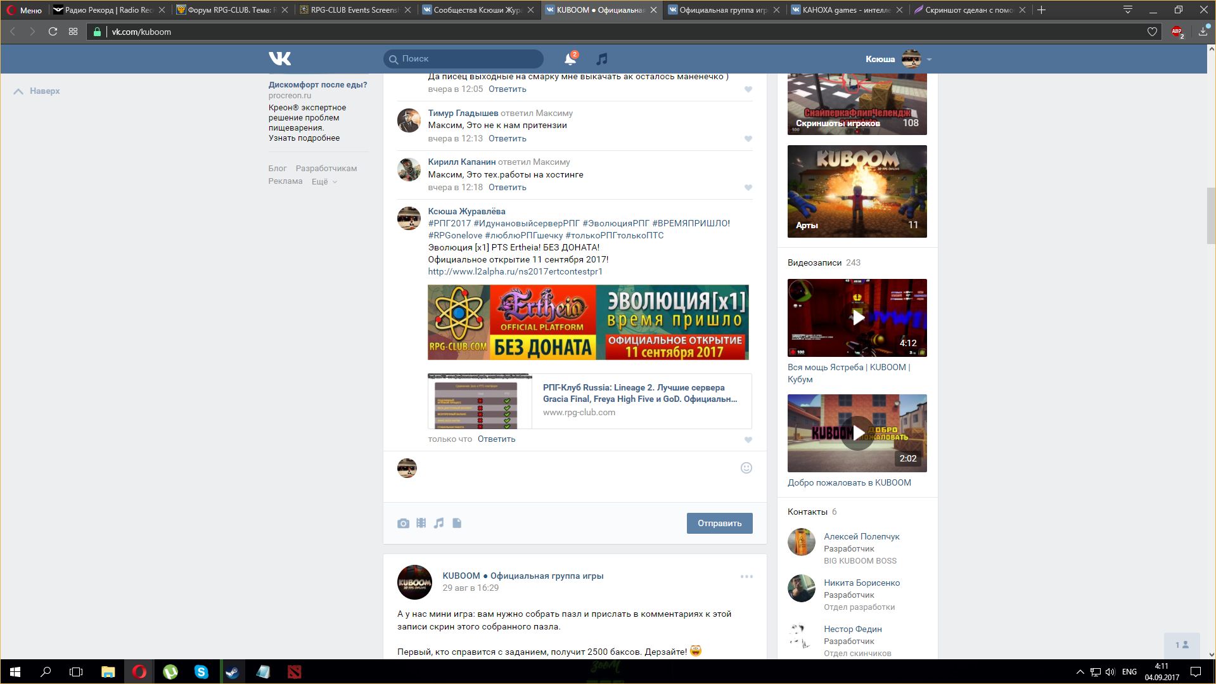Launch Skype from the taskbar

(201, 672)
